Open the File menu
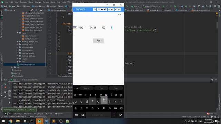The height and width of the screenshot is (124, 221). pos(7,2)
